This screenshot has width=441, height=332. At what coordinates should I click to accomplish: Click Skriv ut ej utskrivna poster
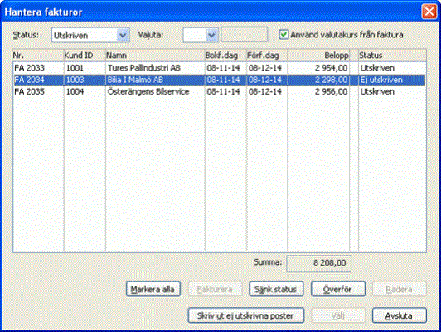[246, 315]
